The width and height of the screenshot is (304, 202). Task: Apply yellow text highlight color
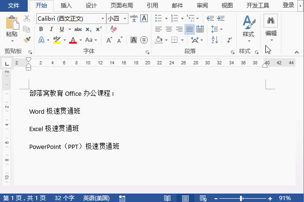click(57, 40)
